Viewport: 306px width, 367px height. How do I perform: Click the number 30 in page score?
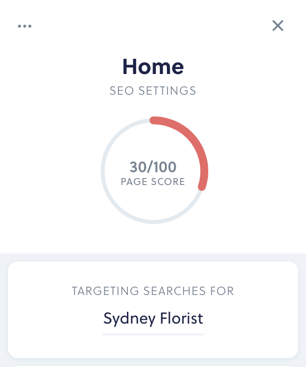[x=138, y=167]
